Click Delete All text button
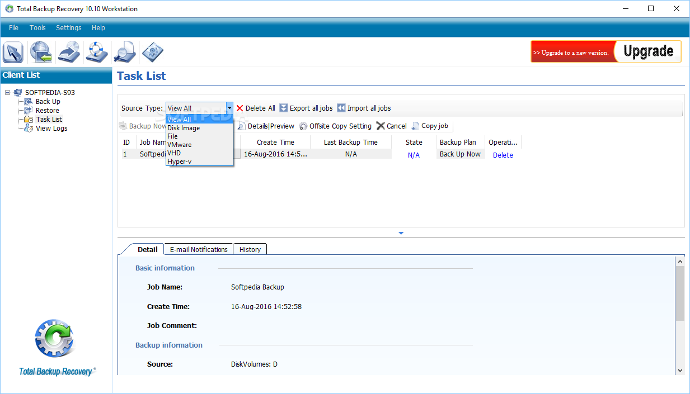 [260, 108]
